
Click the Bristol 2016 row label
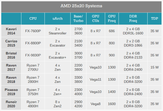pyautogui.click(x=11, y=55)
